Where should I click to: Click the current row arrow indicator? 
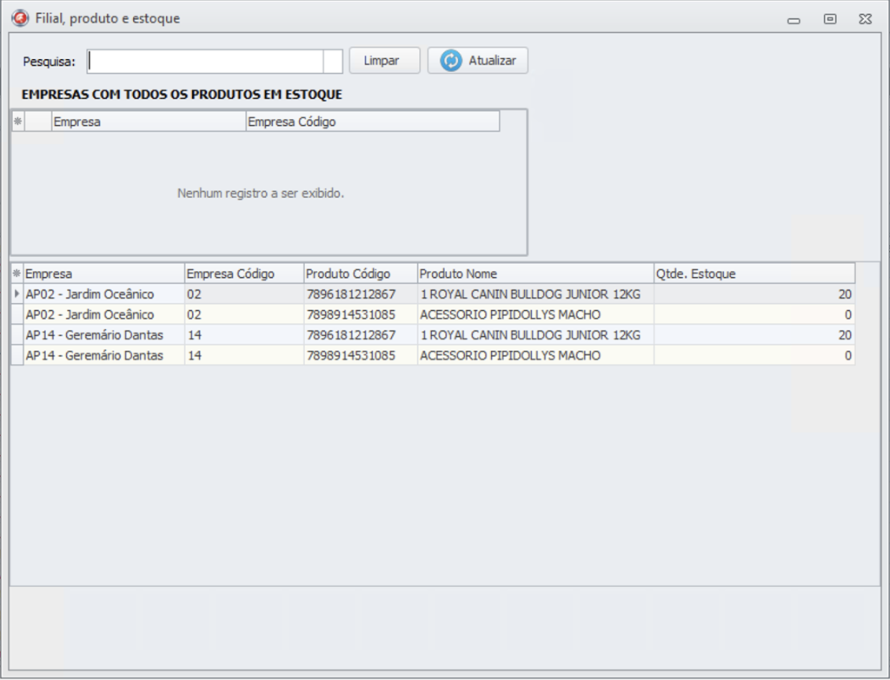[x=17, y=294]
